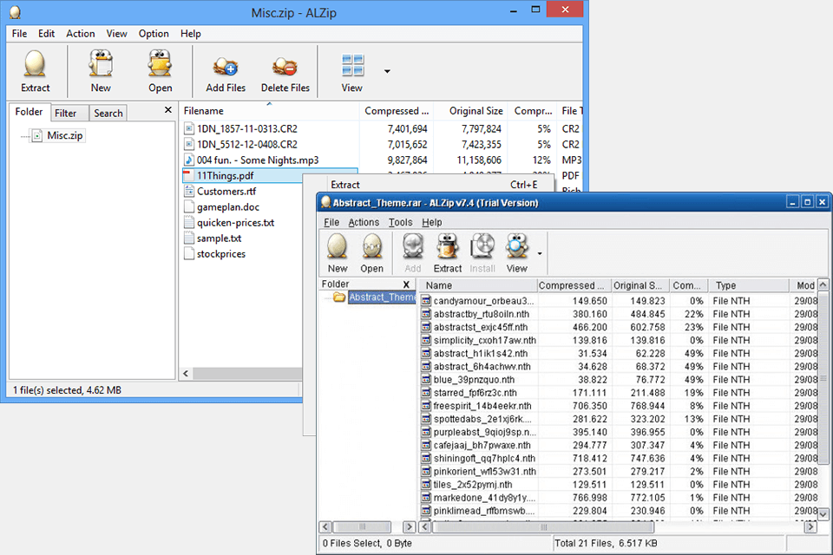Open View menu in Misc.zip window
Viewport: 833px width, 555px height.
point(116,34)
